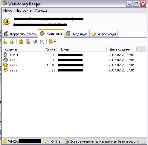
Task: Open the Помощь menu
Action: pos(41,10)
